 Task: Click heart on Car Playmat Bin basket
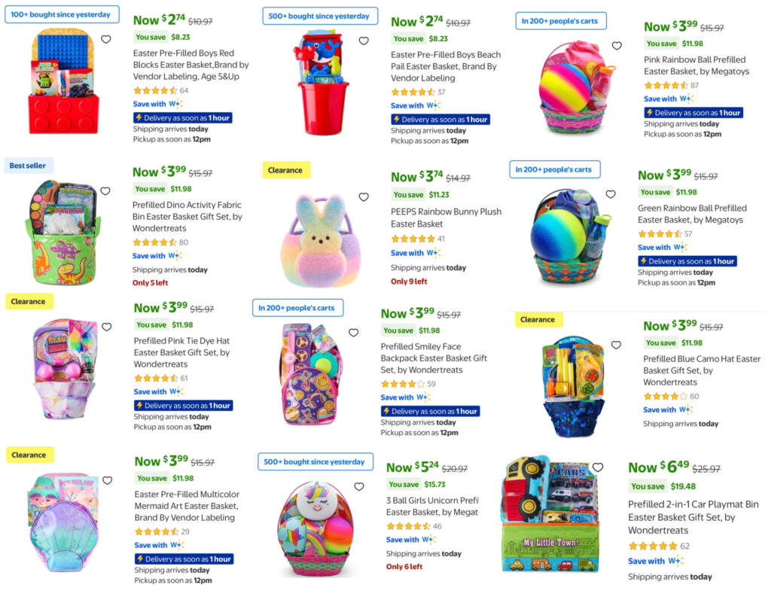597,467
